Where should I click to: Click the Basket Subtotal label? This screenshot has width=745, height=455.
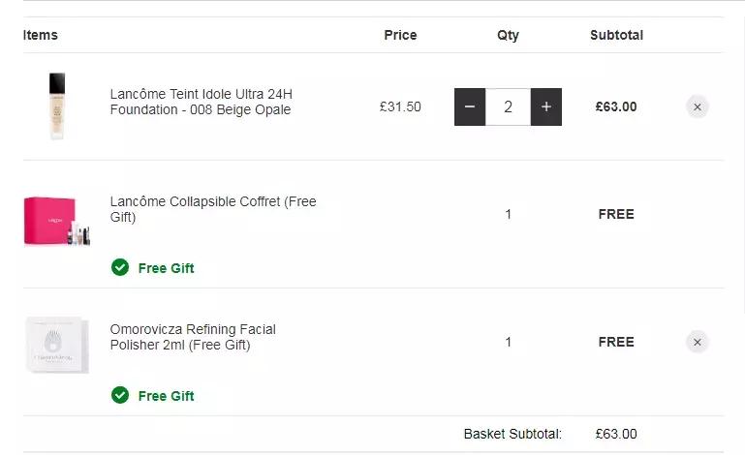512,434
